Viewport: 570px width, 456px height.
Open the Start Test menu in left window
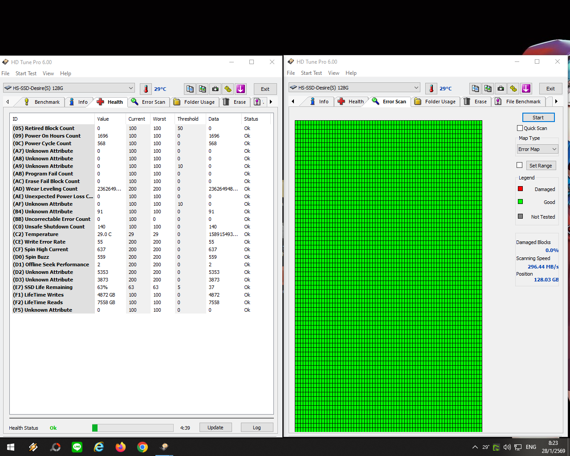pos(26,73)
